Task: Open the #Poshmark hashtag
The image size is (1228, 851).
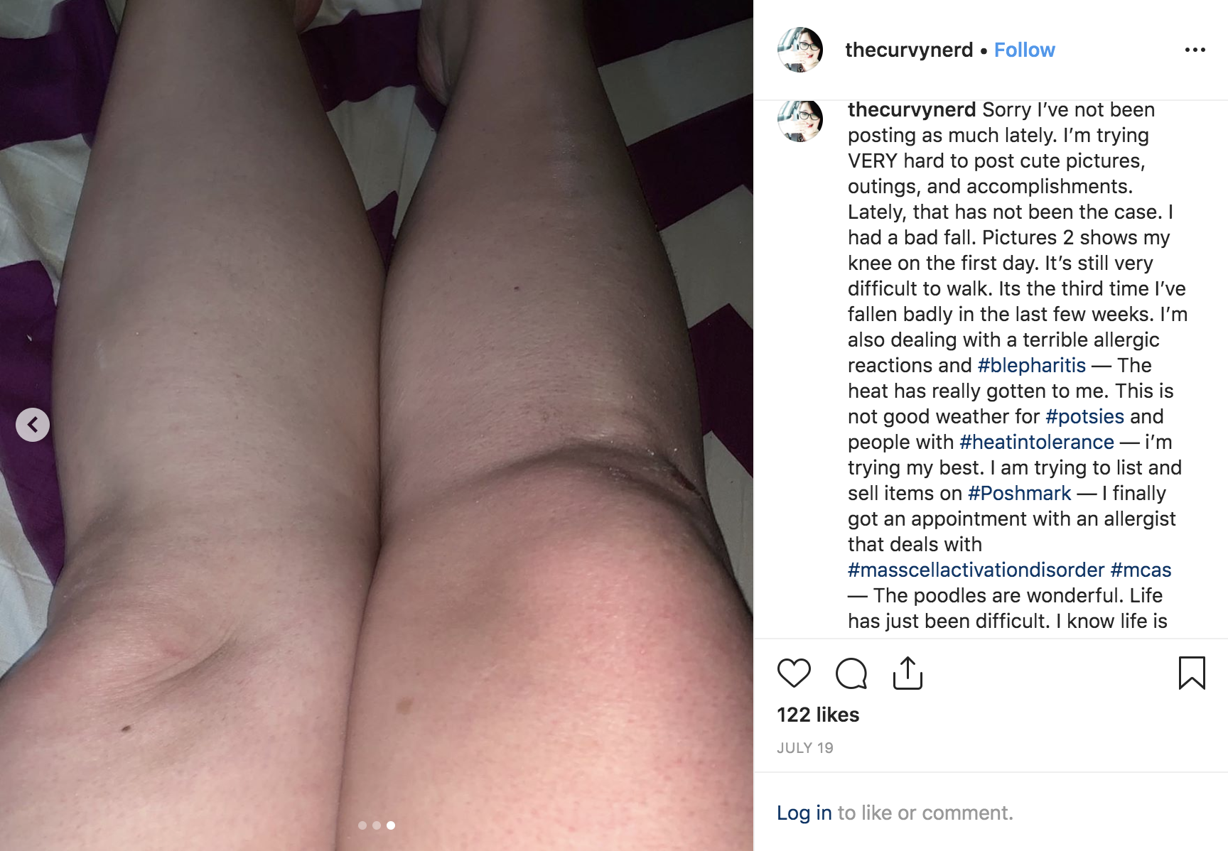Action: [x=1019, y=493]
